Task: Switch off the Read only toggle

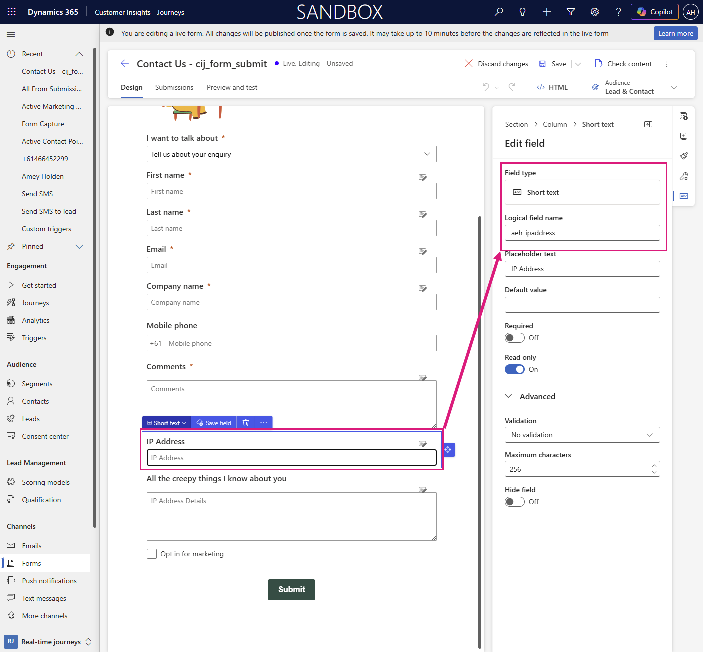Action: click(515, 369)
